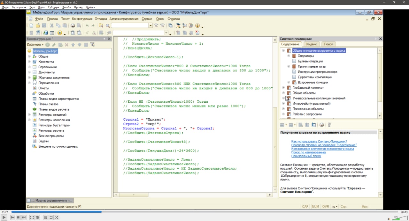Click the cut scissors icon in toolbar
This screenshot has height=221, width=409.
coord(52,26)
